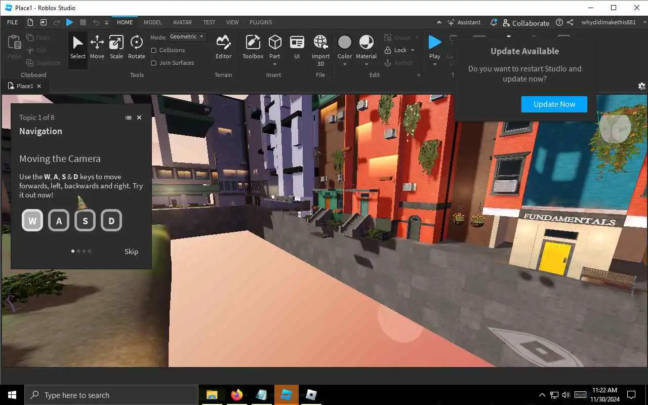Switch to the TEST tab
648x405 pixels.
click(x=209, y=22)
